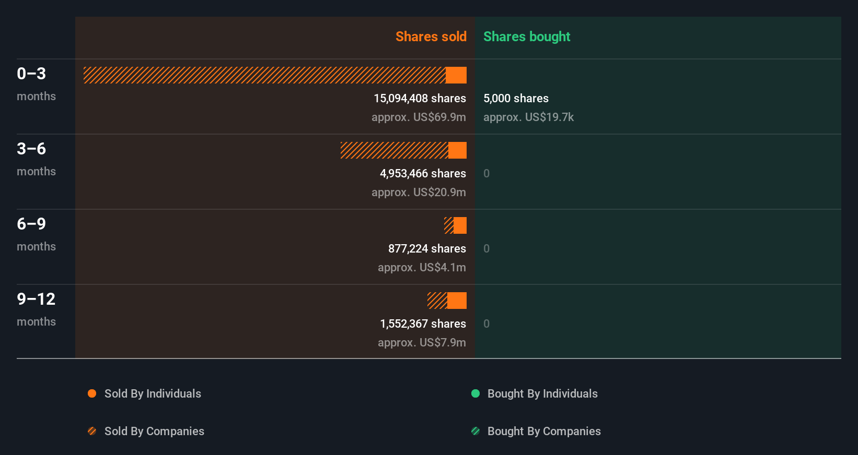Click the orange Sold By Individuals legend dot

point(92,393)
